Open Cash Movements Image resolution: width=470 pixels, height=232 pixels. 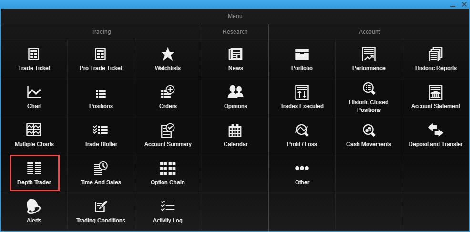click(x=368, y=135)
